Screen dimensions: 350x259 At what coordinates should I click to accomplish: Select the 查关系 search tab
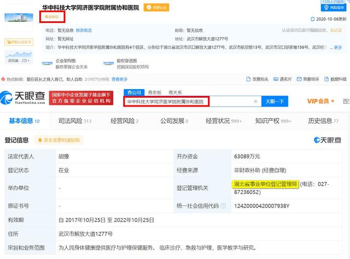tap(175, 92)
